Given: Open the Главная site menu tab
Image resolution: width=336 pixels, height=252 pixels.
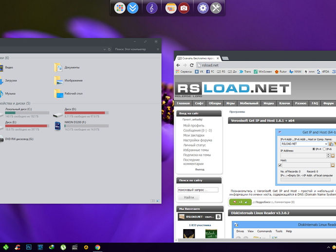Looking at the screenshot, I should [x=183, y=103].
